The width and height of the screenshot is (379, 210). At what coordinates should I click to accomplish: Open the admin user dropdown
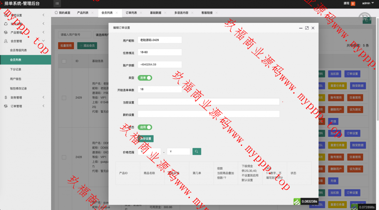coord(368,3)
